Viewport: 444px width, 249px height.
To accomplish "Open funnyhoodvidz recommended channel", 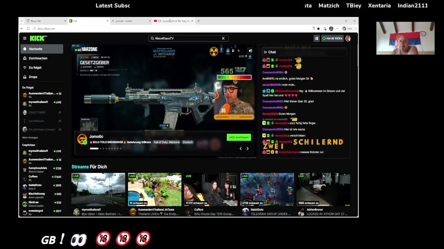I will click(x=42, y=170).
